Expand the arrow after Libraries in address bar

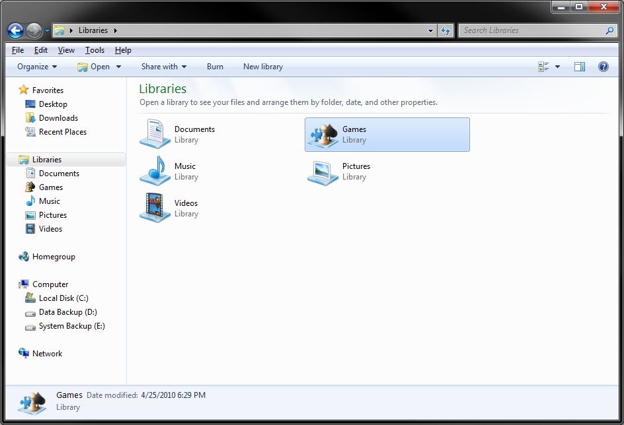pos(116,30)
